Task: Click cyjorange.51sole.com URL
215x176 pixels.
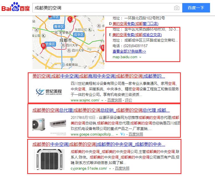Action: 89,169
